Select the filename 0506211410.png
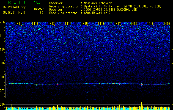173x110 pixels. (x=14, y=7)
